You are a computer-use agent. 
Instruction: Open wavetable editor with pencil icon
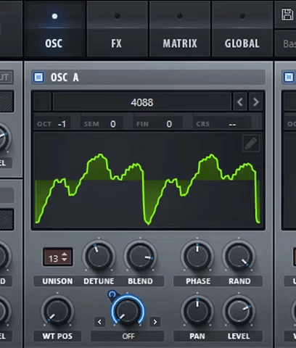click(251, 144)
